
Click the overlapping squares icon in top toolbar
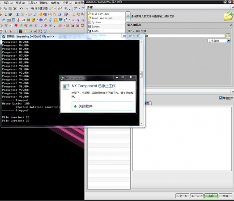pos(60,8)
